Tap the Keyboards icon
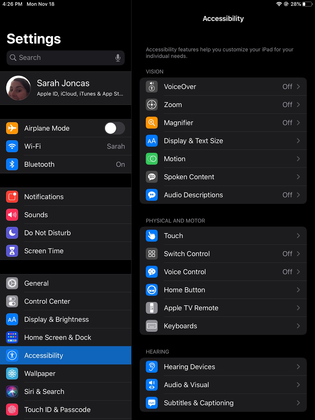Image resolution: width=315 pixels, height=420 pixels. click(x=152, y=326)
